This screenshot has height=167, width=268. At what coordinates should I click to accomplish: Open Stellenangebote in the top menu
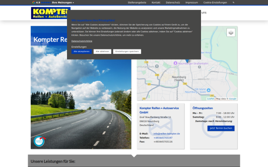[x=137, y=3]
